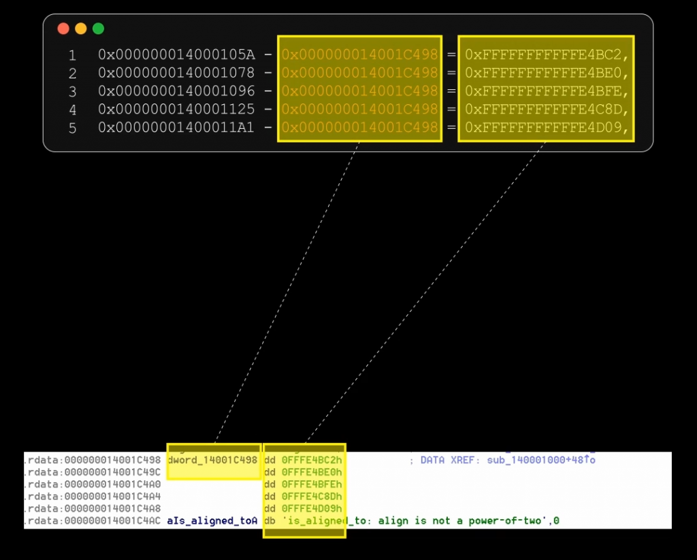Select line number 5 in code snippet

tap(72, 127)
